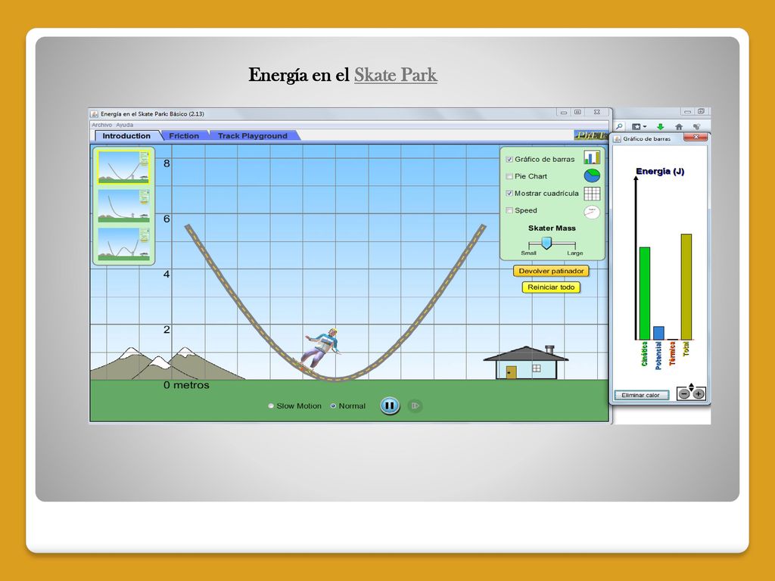
Task: Click the Devolver patinador button
Action: tap(551, 271)
